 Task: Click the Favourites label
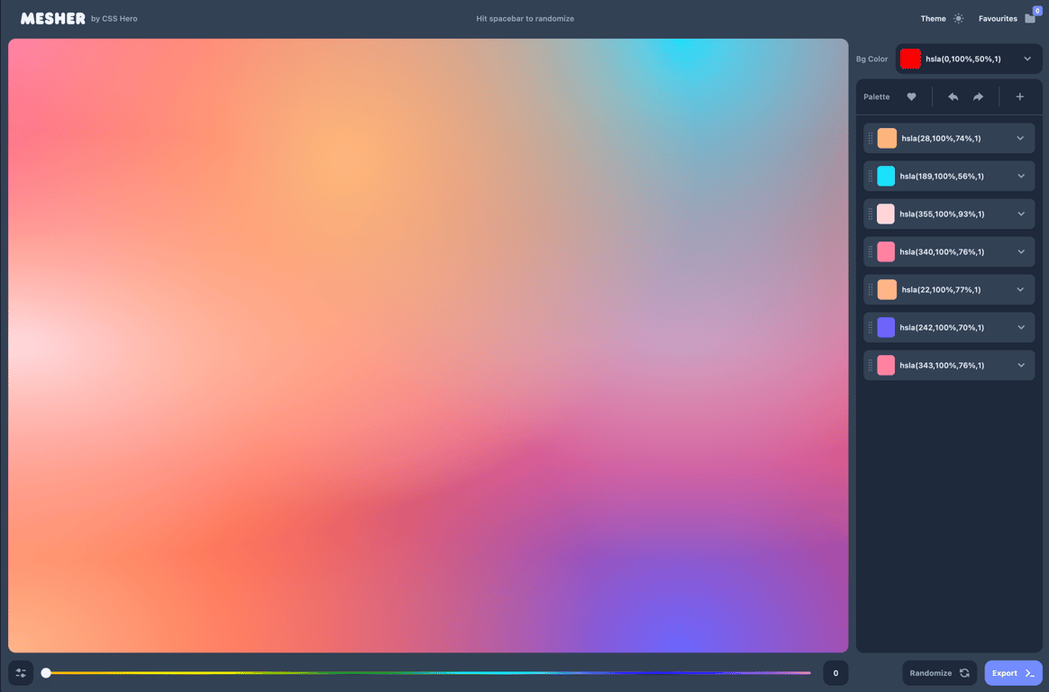(998, 19)
